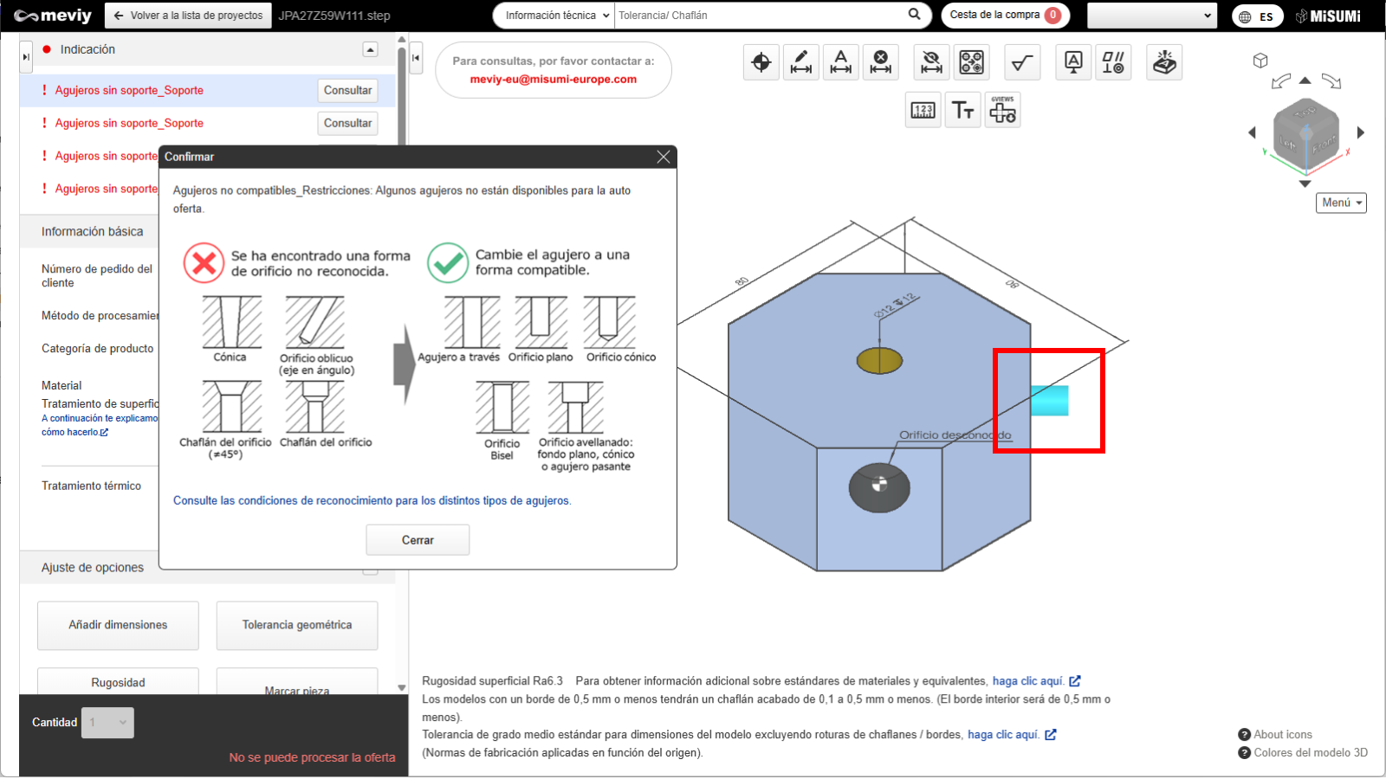
Task: Open the Información técnica dropdown
Action: [x=554, y=16]
